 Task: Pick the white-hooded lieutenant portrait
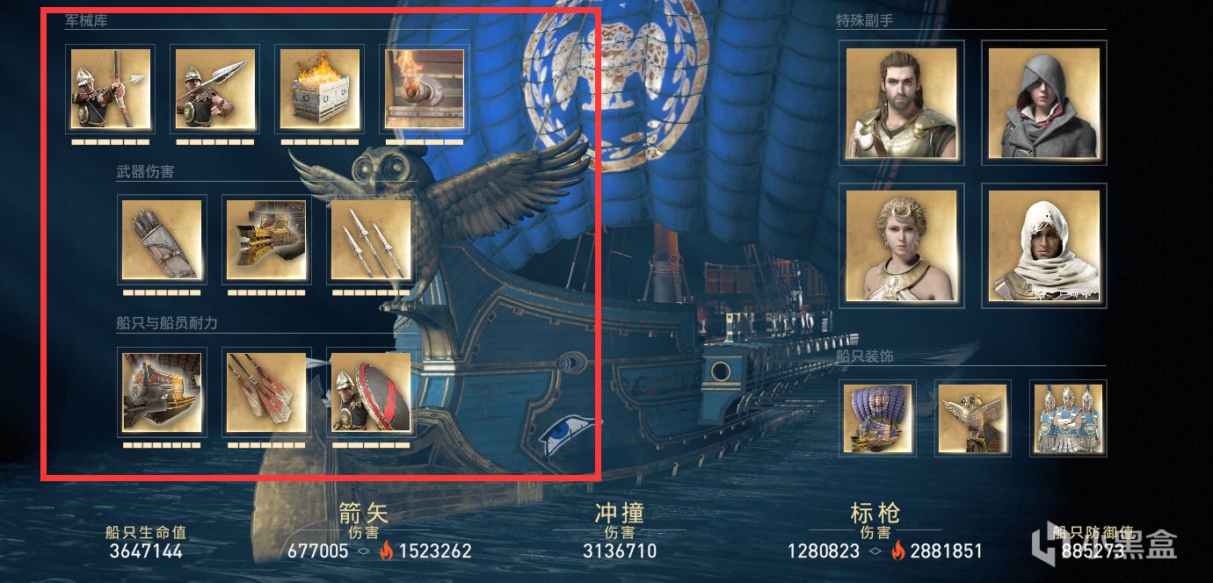coord(1043,245)
